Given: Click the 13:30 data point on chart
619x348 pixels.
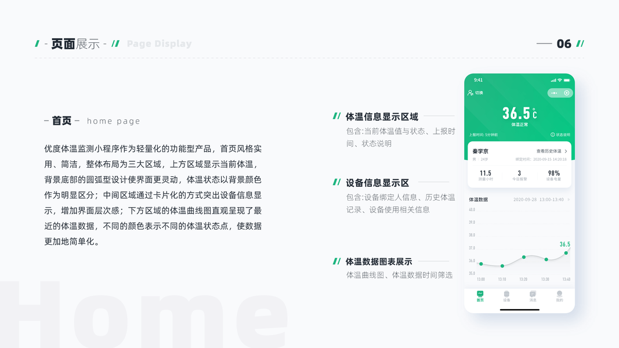Looking at the screenshot, I should [546, 259].
